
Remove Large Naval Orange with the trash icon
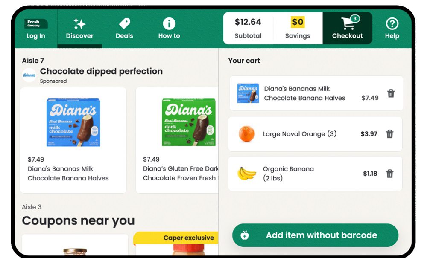[390, 133]
